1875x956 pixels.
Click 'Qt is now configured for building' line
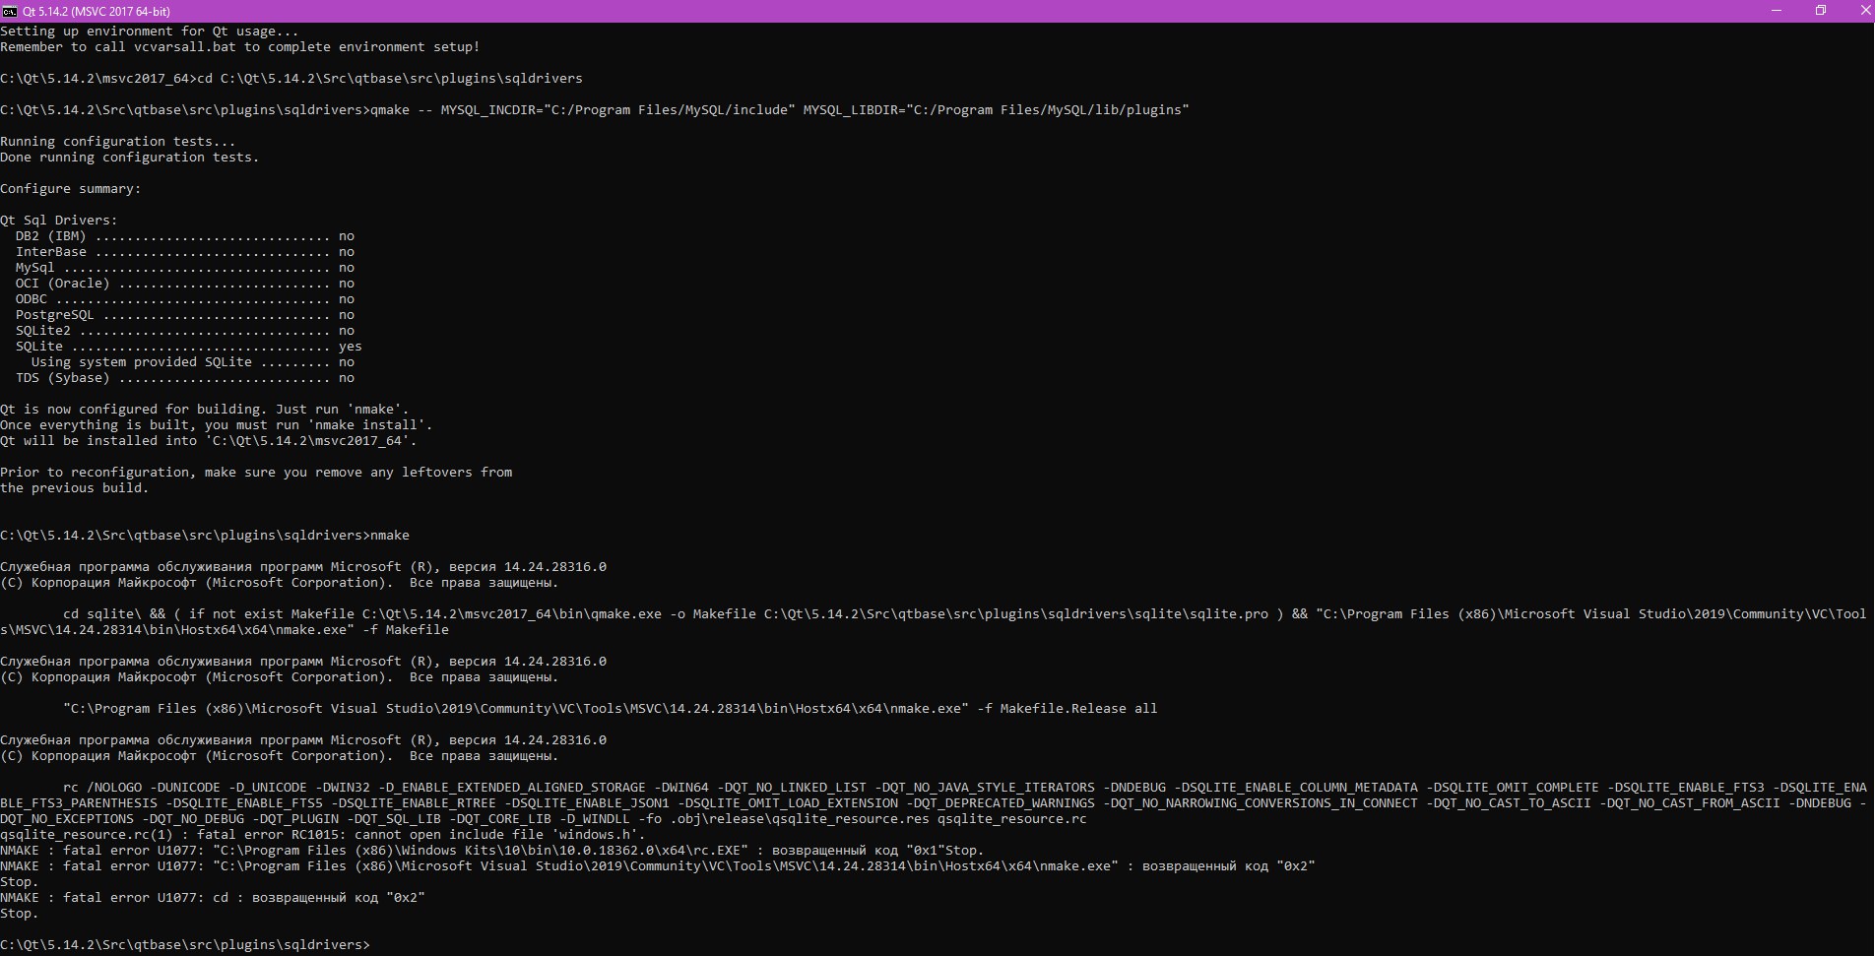pos(205,410)
